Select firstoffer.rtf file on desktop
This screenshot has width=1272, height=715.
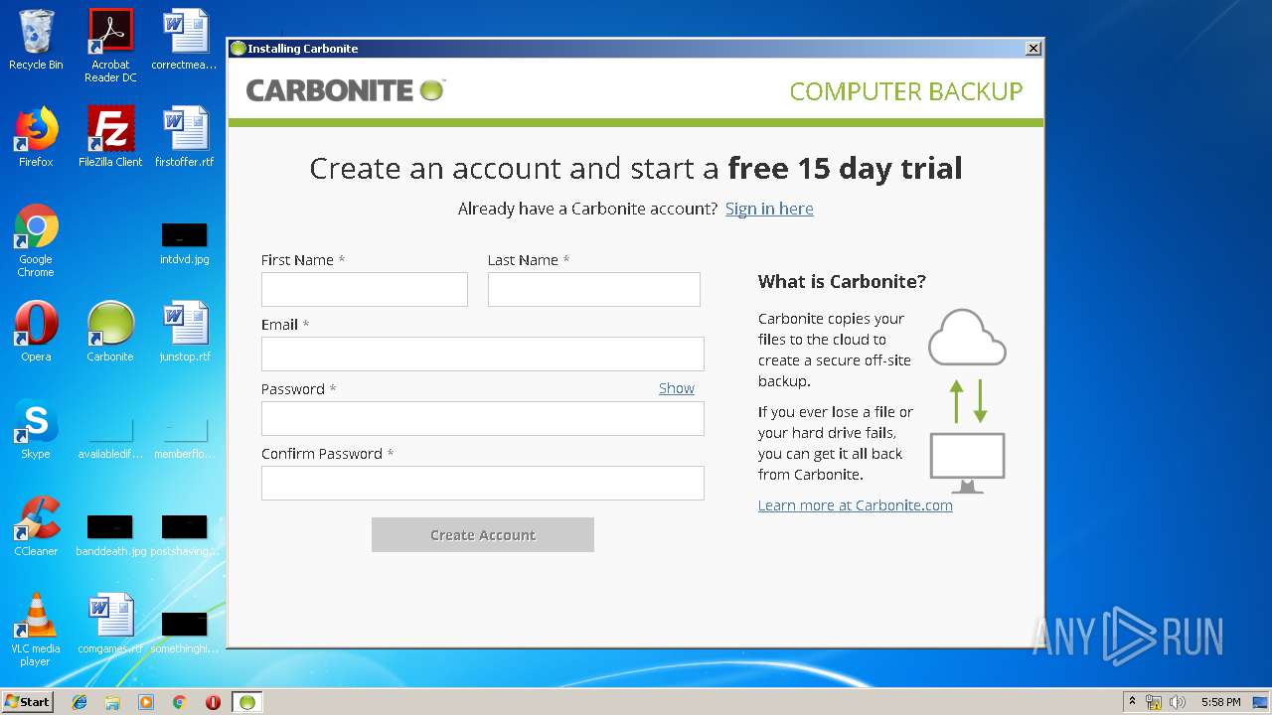click(185, 137)
